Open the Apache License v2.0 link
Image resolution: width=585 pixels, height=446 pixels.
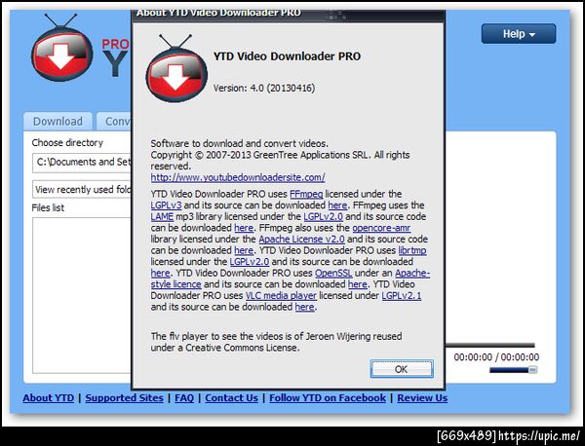point(301,239)
